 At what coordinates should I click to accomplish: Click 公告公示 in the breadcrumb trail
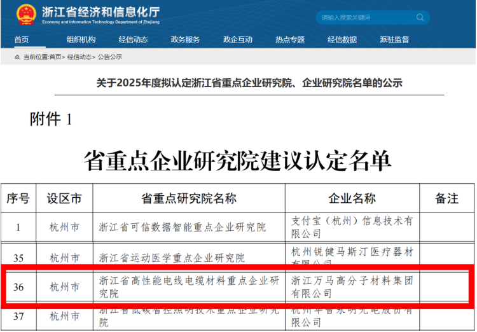(x=109, y=57)
